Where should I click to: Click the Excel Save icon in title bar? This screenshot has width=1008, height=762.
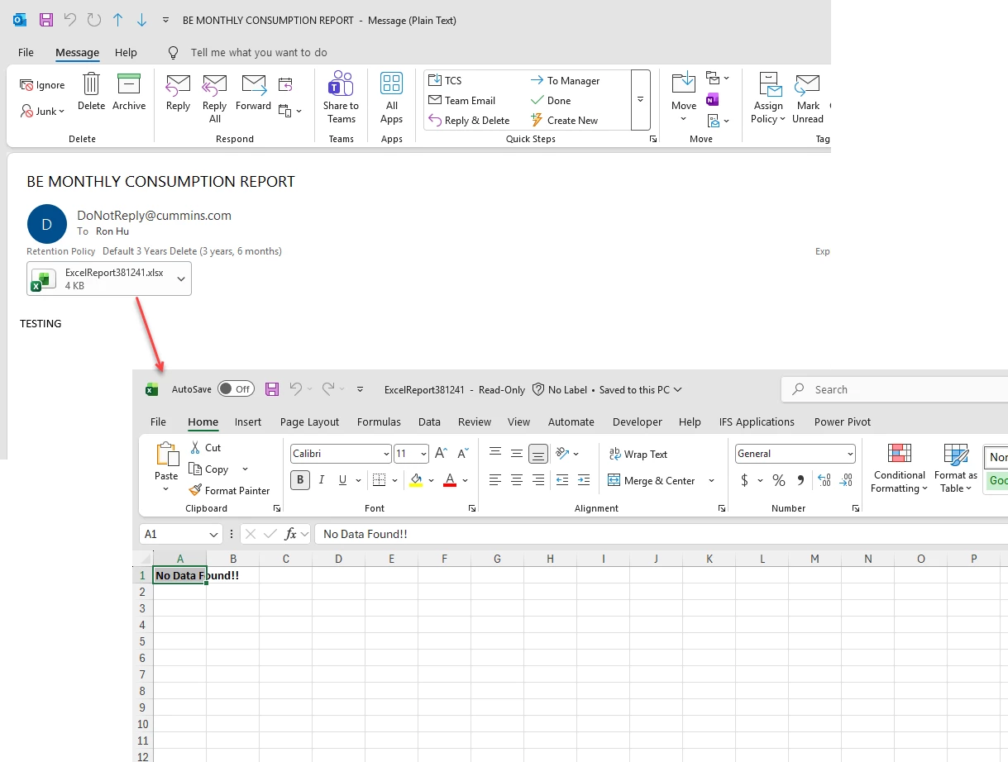point(272,389)
